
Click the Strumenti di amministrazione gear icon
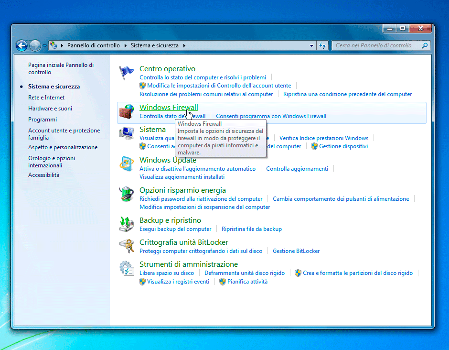[x=126, y=268]
